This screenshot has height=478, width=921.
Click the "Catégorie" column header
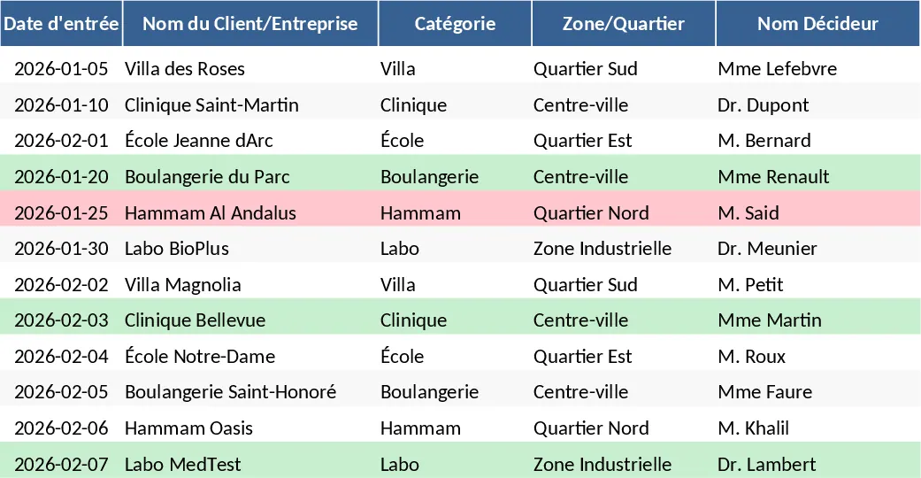tap(455, 24)
